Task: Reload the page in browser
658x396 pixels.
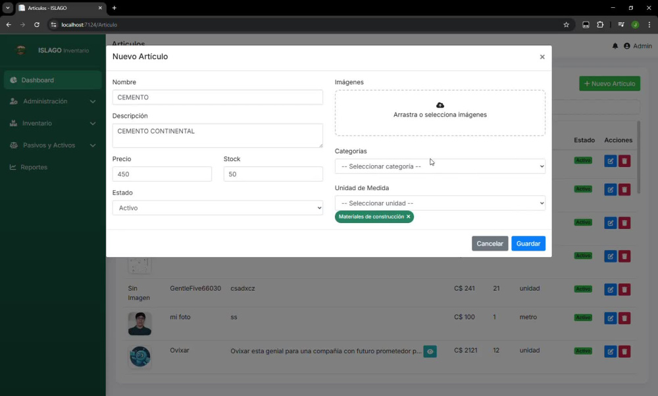Action: [x=36, y=25]
